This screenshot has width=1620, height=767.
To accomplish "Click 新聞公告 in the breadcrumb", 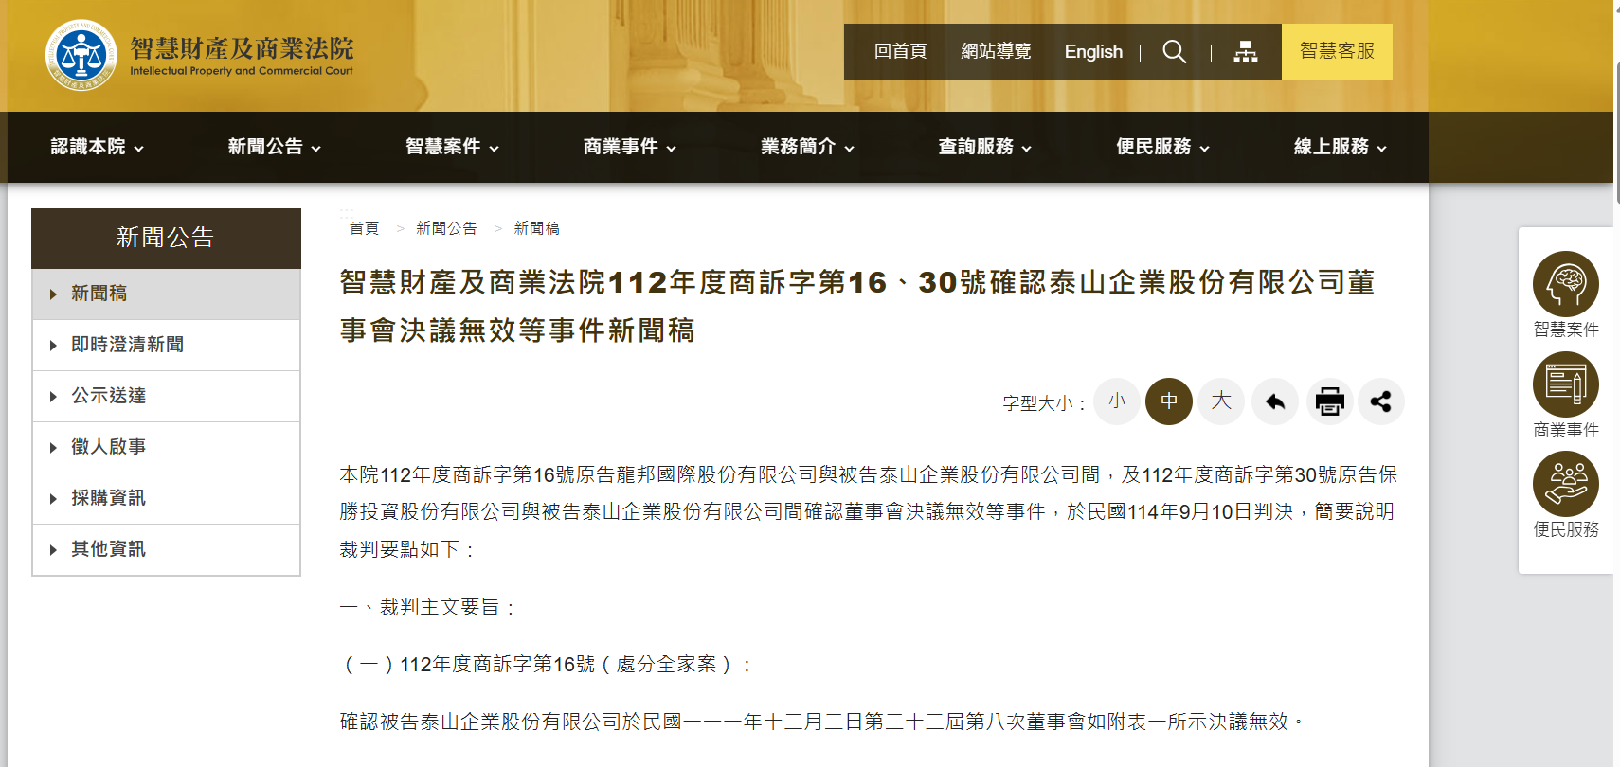I will point(446,228).
